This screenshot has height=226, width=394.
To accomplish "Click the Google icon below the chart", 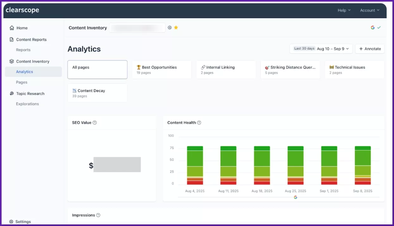I will [295, 197].
